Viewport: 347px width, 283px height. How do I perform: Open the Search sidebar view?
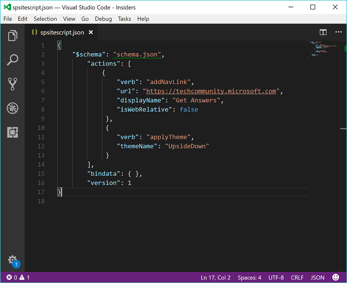pos(12,60)
